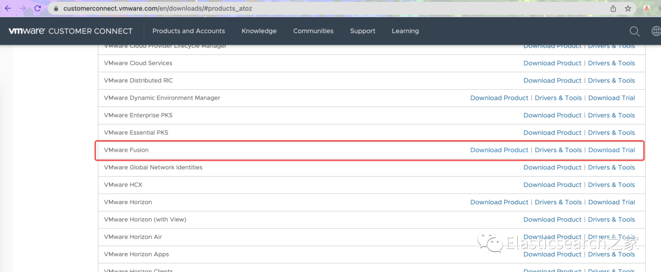
Task: Click the VMware Customer Connect logo
Action: (x=70, y=31)
